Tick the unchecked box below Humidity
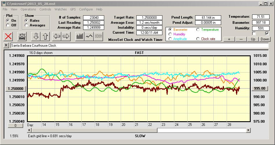275x145 pixels. point(254,33)
